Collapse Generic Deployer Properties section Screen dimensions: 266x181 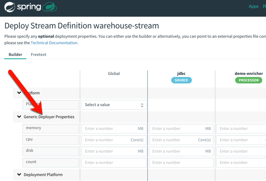point(19,117)
